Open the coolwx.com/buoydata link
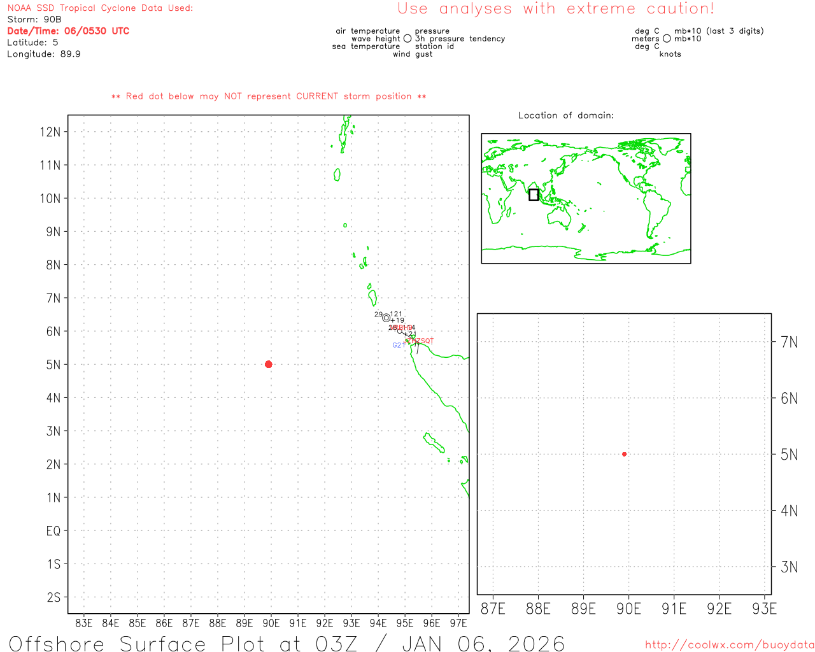The image size is (815, 652). (729, 645)
